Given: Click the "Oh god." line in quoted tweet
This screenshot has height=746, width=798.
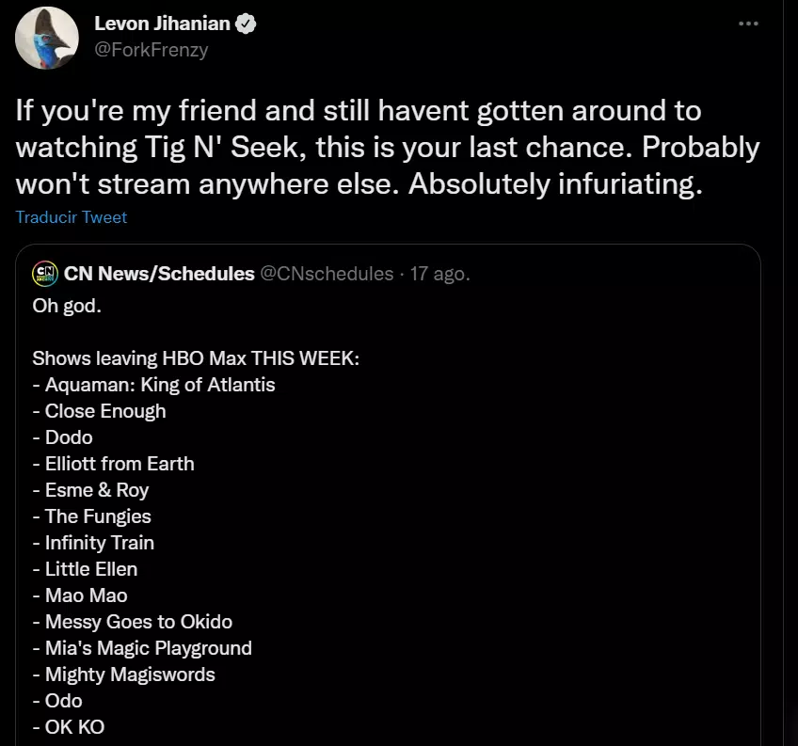Looking at the screenshot, I should 67,306.
